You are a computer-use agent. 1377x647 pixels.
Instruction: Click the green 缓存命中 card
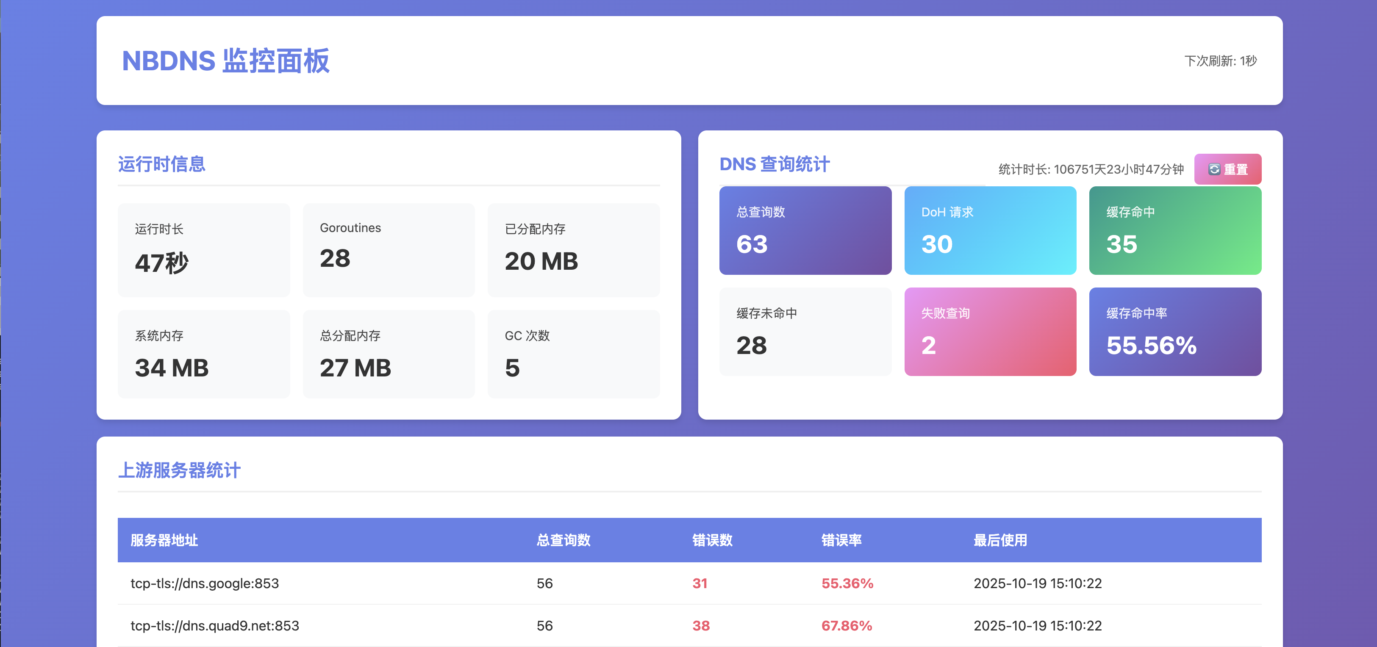point(1175,231)
